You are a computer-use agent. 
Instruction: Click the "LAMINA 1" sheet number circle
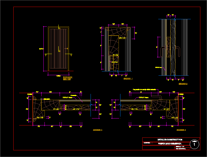pyautogui.click(x=194, y=144)
